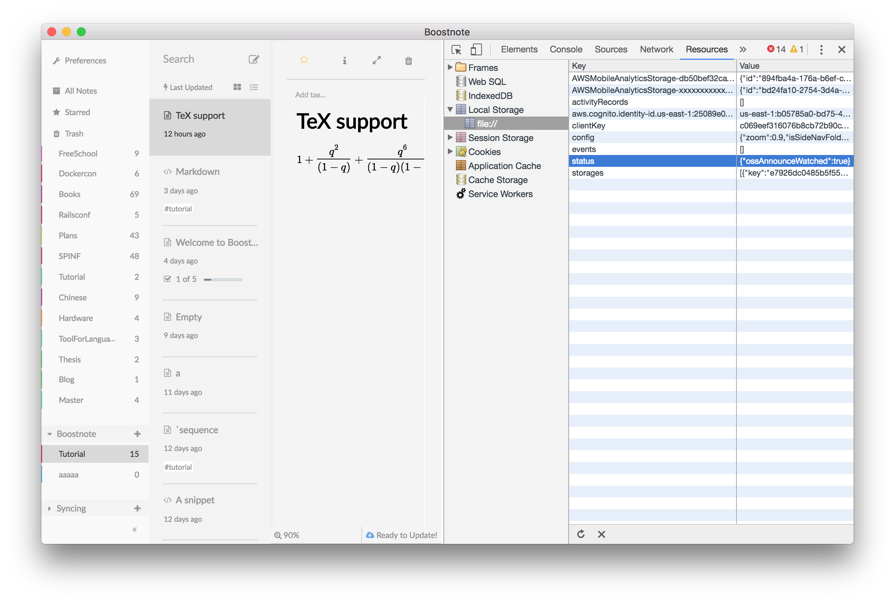Toggle device mode icon in DevTools
895x603 pixels.
point(476,49)
